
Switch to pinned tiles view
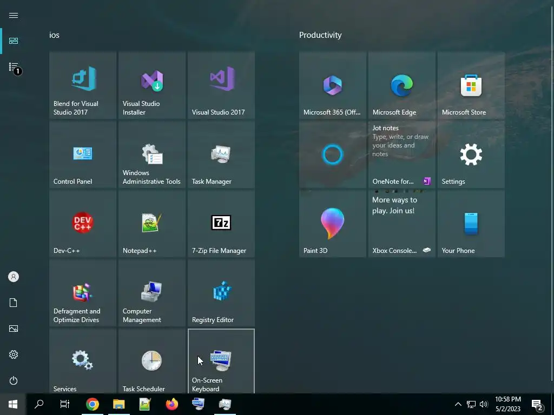point(14,41)
